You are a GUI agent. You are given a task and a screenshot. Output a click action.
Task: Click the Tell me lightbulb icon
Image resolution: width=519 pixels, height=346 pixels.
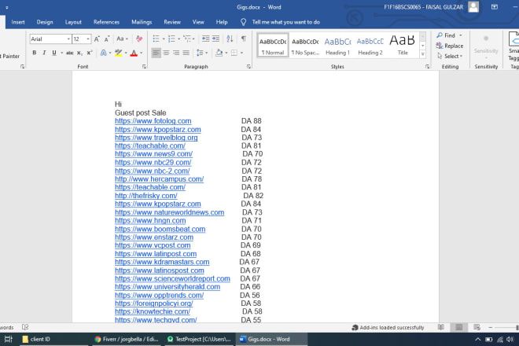point(243,22)
